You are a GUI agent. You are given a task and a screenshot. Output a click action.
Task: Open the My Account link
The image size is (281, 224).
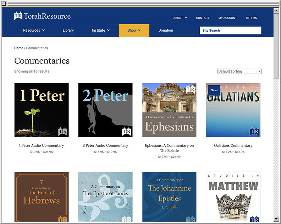pyautogui.click(x=227, y=18)
